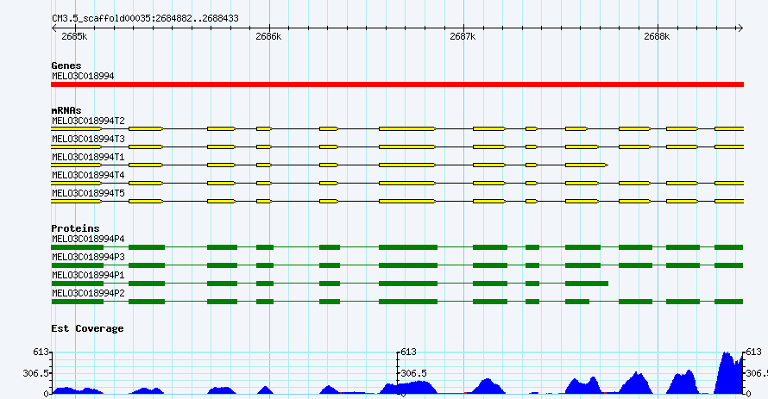
Task: Click the longest yellow exon of MELO3C018994T2
Action: tap(407, 129)
